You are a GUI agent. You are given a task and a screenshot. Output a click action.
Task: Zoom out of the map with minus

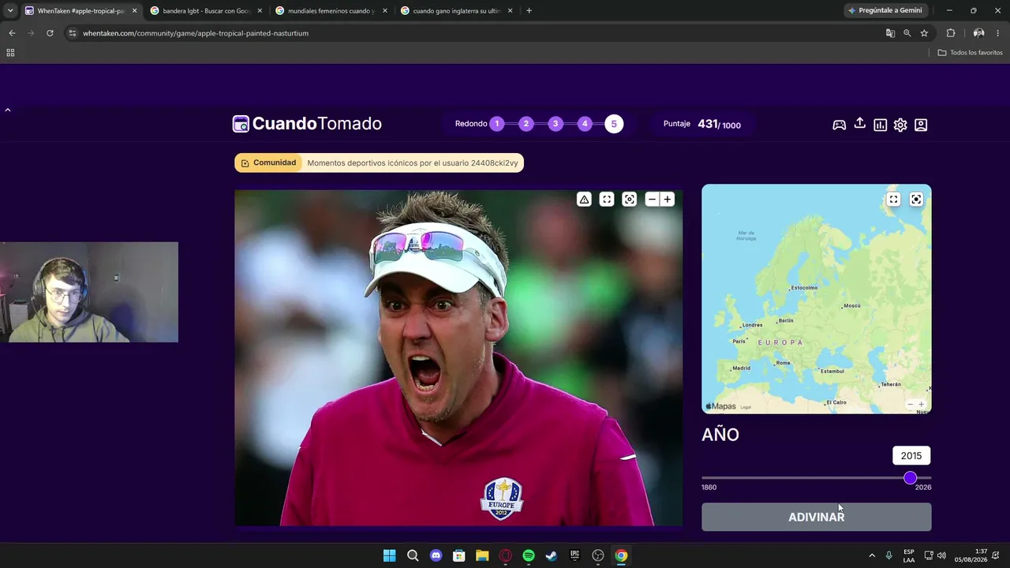point(910,405)
